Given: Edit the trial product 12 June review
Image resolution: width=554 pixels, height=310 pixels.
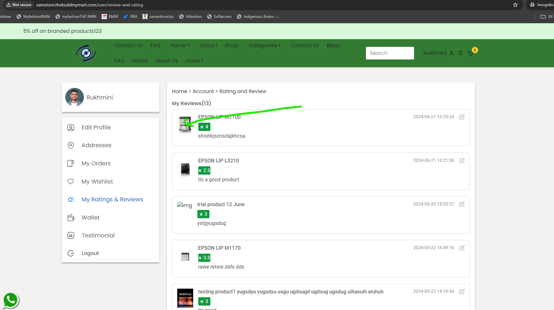Looking at the screenshot, I should (462, 204).
